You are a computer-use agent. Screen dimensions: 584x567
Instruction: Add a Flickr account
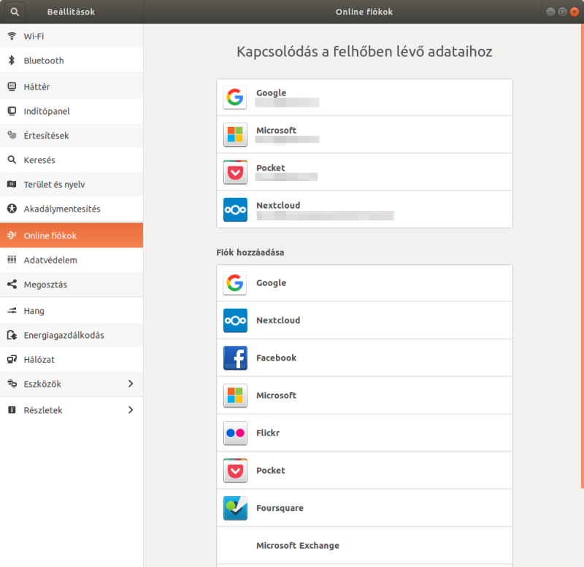(x=364, y=433)
